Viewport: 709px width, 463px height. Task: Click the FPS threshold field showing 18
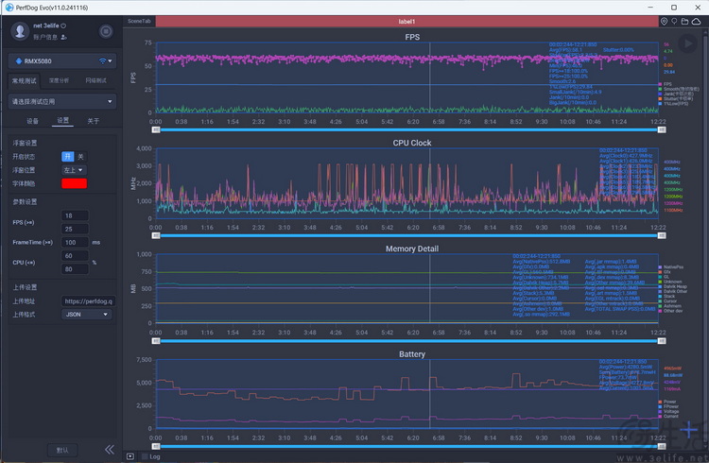coord(75,215)
